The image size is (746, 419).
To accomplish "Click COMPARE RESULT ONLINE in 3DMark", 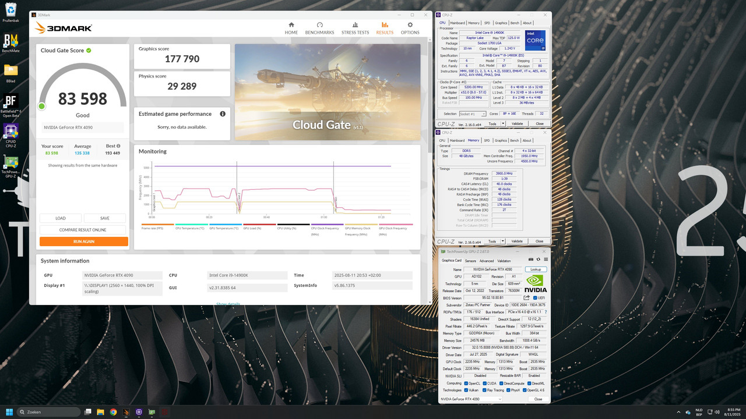I will tap(83, 230).
